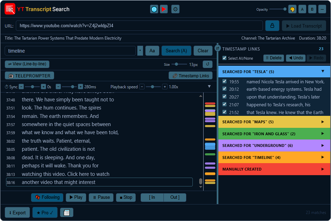Click the Export button

click(17, 213)
